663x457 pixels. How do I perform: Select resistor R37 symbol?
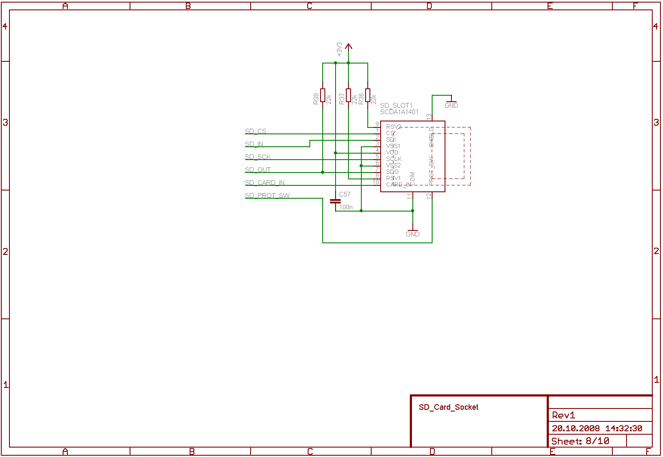(x=348, y=95)
